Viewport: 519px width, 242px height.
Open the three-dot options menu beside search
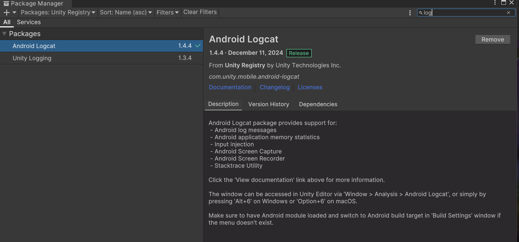(x=410, y=13)
